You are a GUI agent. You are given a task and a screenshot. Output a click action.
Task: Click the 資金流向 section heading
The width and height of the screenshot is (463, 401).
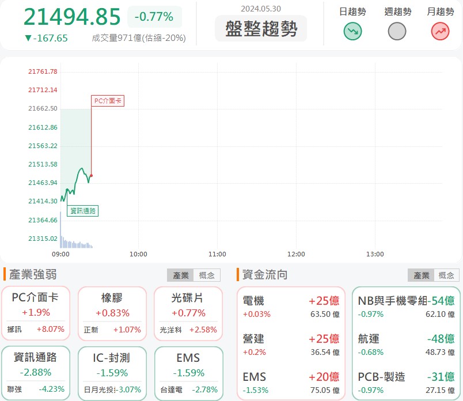pos(265,274)
